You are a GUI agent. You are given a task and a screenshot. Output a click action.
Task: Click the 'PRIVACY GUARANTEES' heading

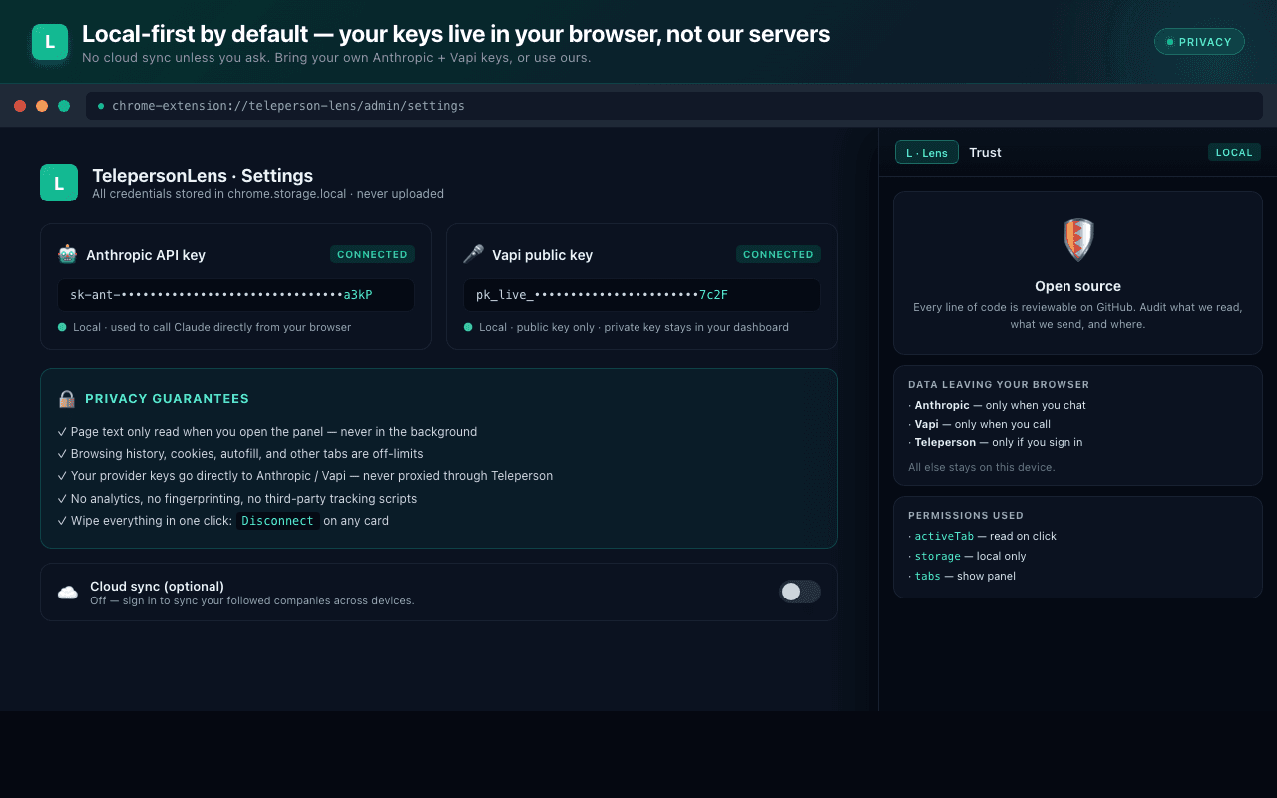tap(167, 398)
